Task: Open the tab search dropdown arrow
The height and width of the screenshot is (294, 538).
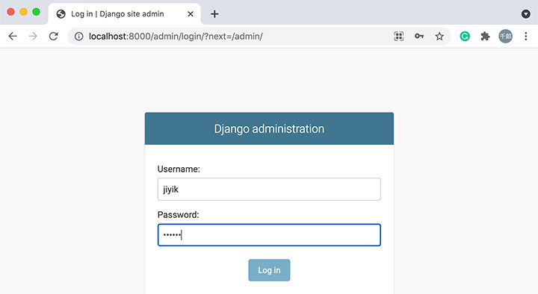Action: click(x=525, y=14)
